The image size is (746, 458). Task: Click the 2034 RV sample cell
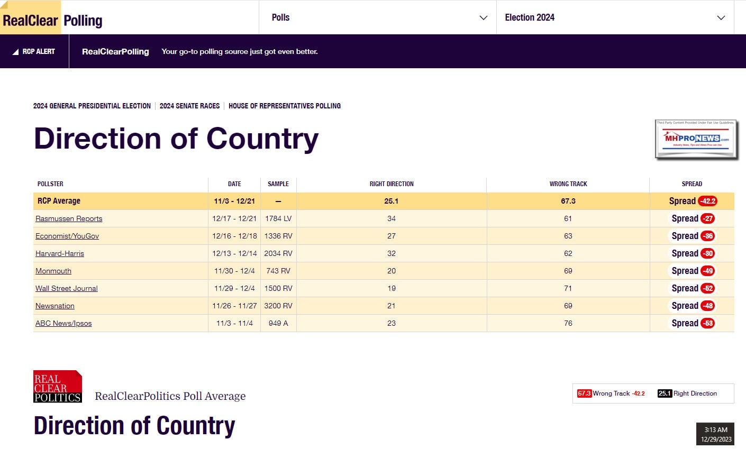point(278,253)
